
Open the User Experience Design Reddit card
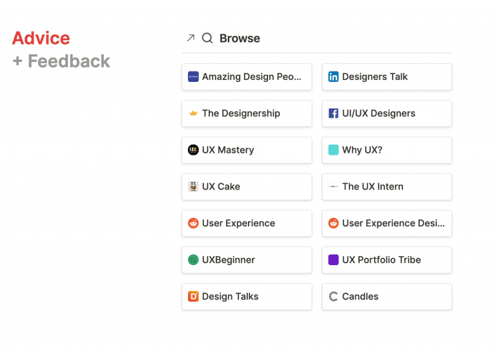point(387,223)
